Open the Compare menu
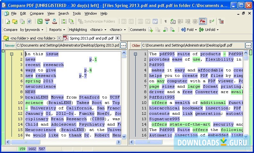This screenshot has width=254, height=153. pos(37,14)
